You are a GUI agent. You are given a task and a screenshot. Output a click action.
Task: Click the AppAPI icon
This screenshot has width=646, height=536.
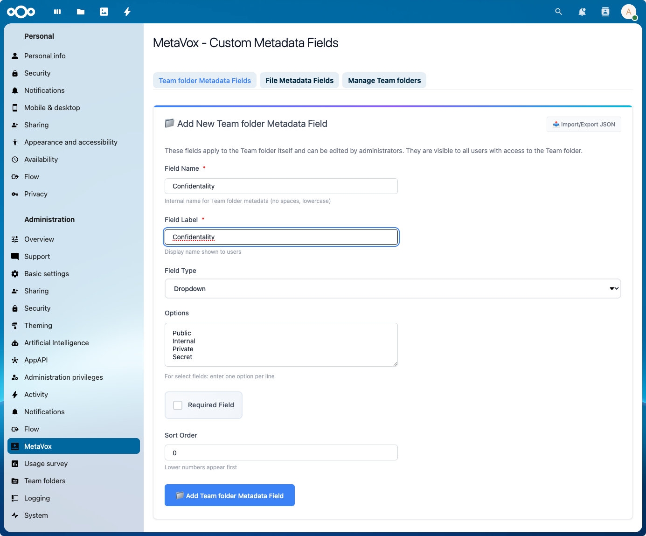[15, 360]
